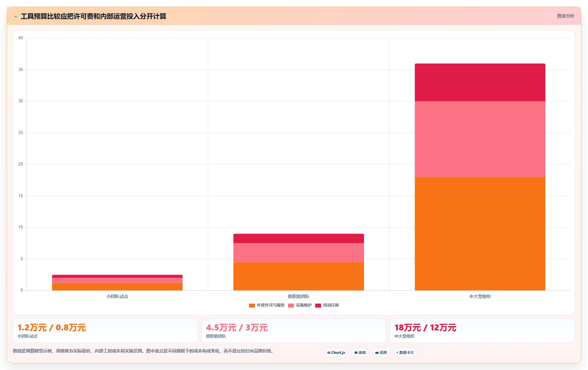Click the orange bar segment for 中大型组织
This screenshot has width=588, height=370.
click(480, 234)
